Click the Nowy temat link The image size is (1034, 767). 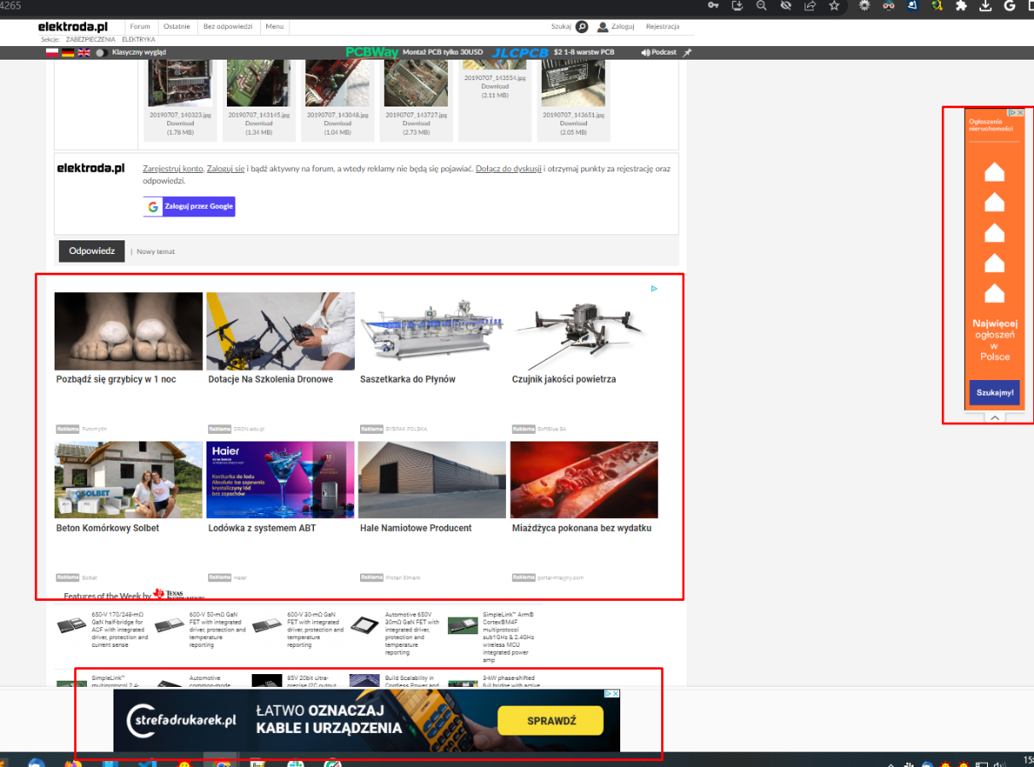[x=155, y=251]
